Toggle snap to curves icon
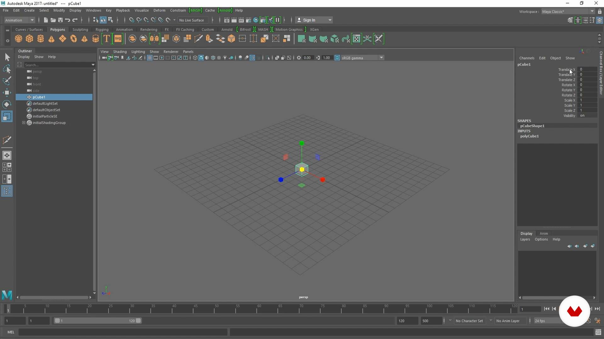 coord(139,20)
